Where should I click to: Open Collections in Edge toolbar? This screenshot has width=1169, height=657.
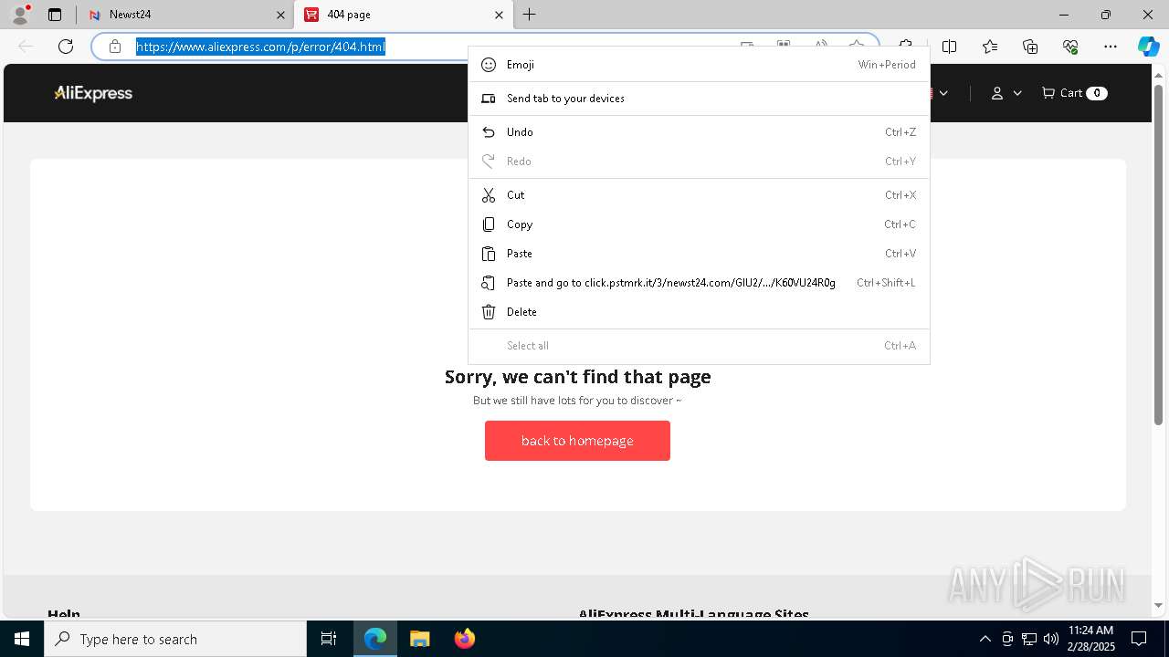coord(1030,47)
